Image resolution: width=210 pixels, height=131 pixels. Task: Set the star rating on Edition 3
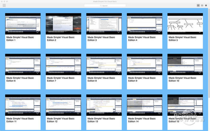point(97,32)
